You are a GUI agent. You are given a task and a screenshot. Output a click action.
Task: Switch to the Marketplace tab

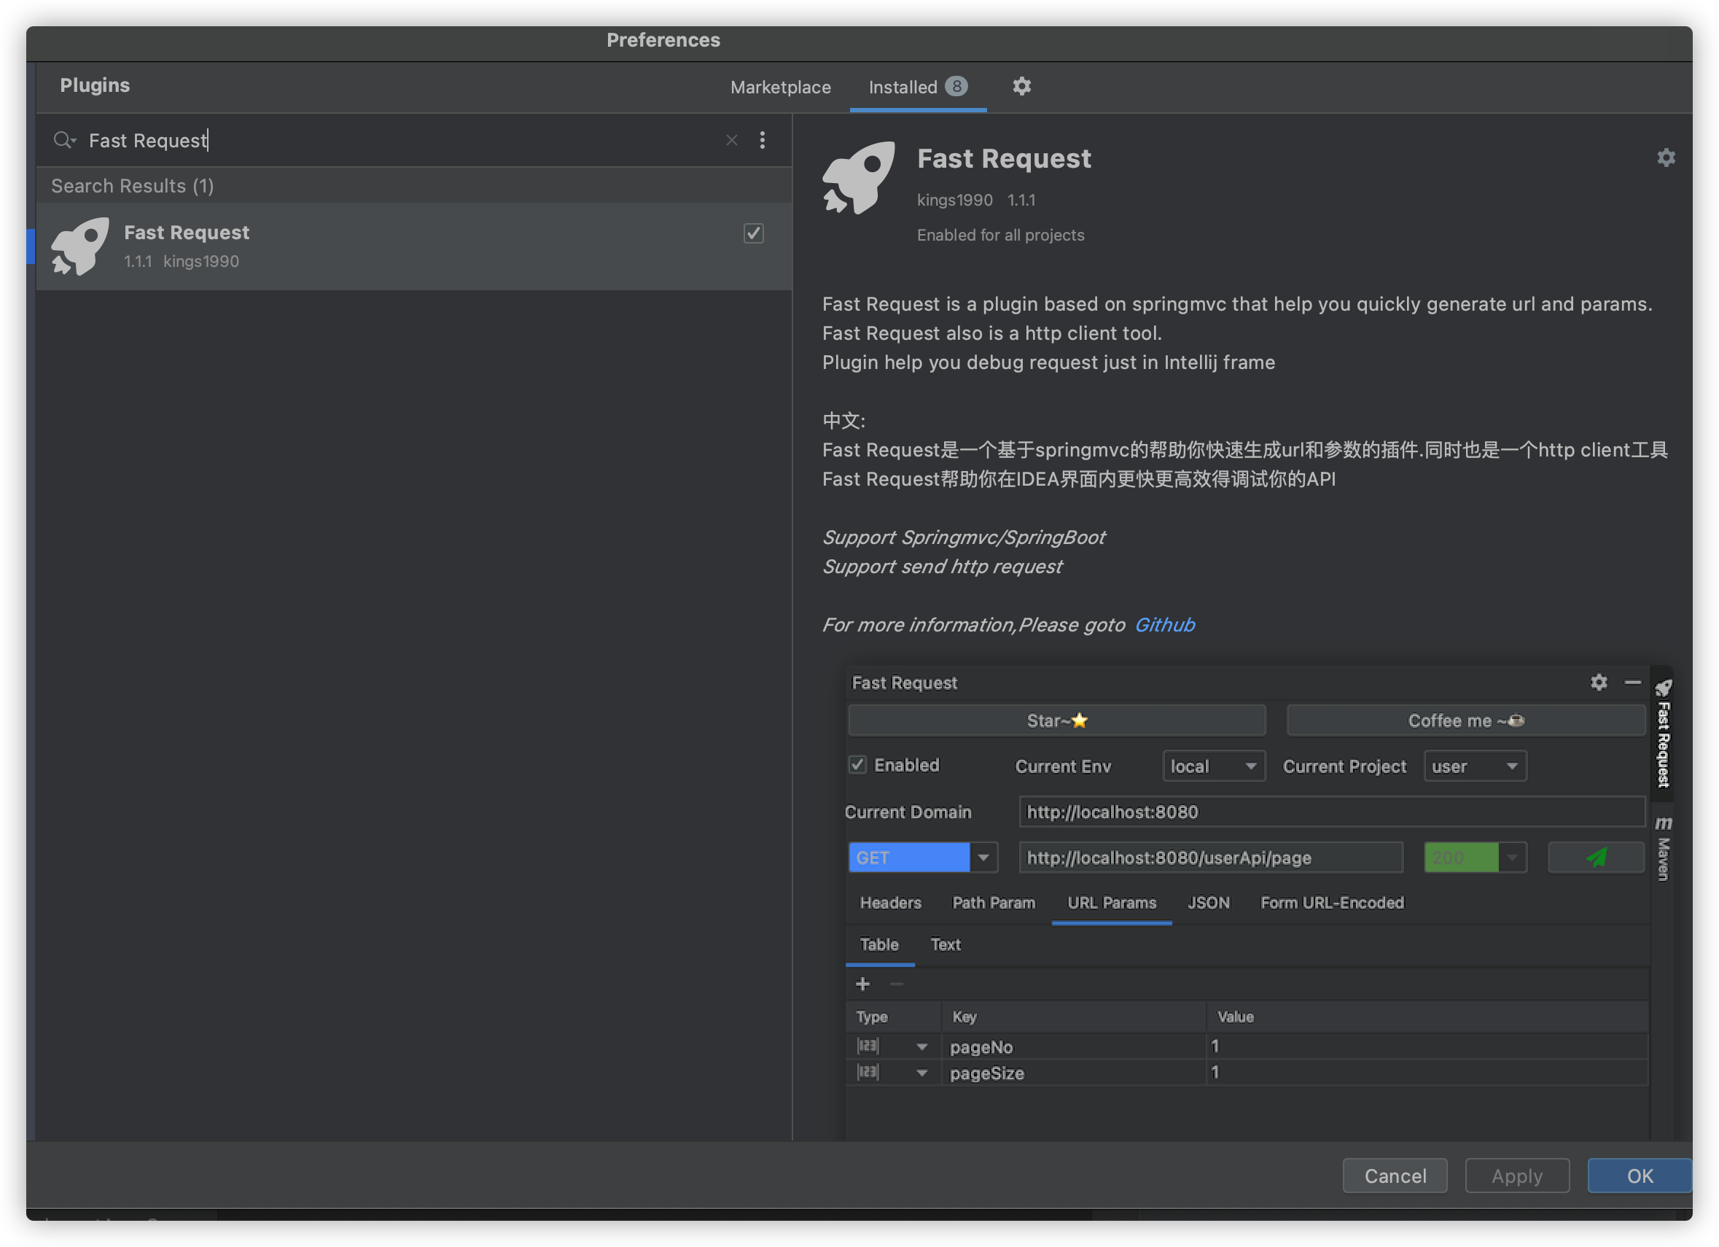tap(780, 88)
